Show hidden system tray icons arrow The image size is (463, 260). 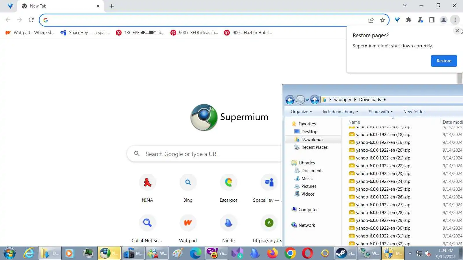410,253
